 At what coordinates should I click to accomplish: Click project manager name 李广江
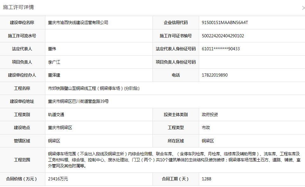pyautogui.click(x=54, y=62)
